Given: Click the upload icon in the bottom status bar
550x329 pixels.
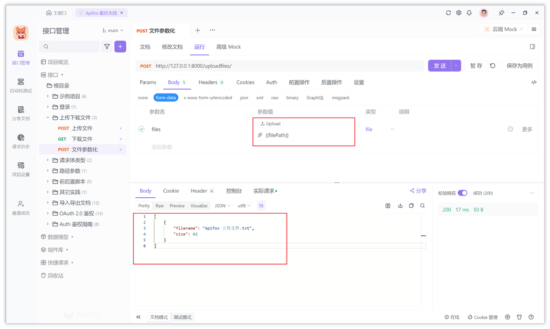Looking at the screenshot, I should pyautogui.click(x=507, y=317).
